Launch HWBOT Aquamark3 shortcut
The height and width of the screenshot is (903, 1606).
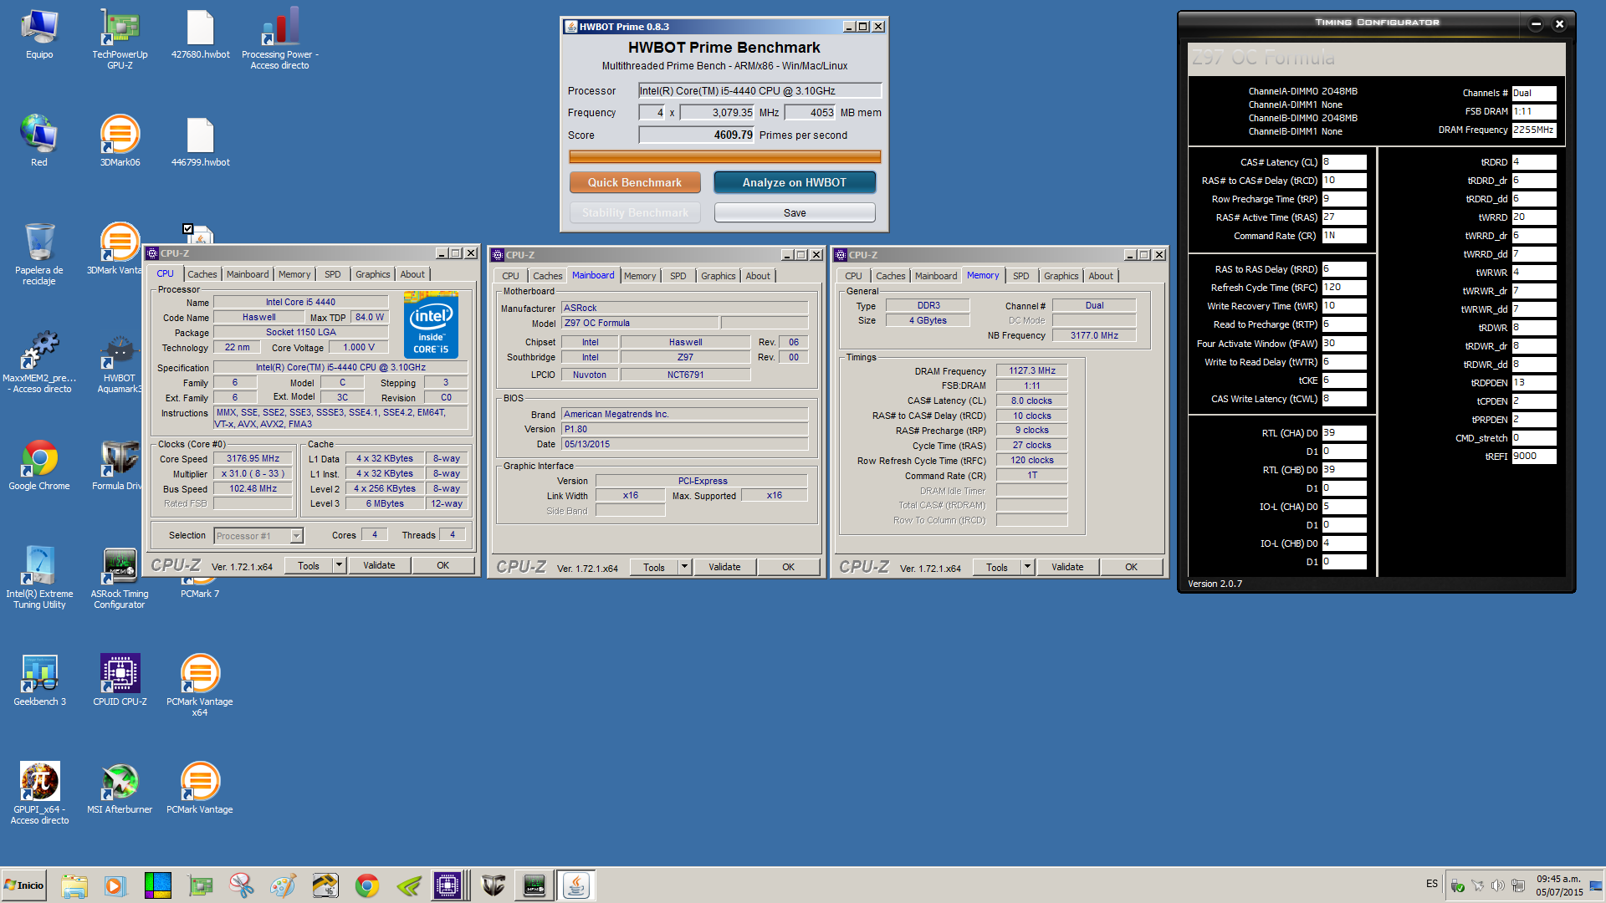(120, 362)
